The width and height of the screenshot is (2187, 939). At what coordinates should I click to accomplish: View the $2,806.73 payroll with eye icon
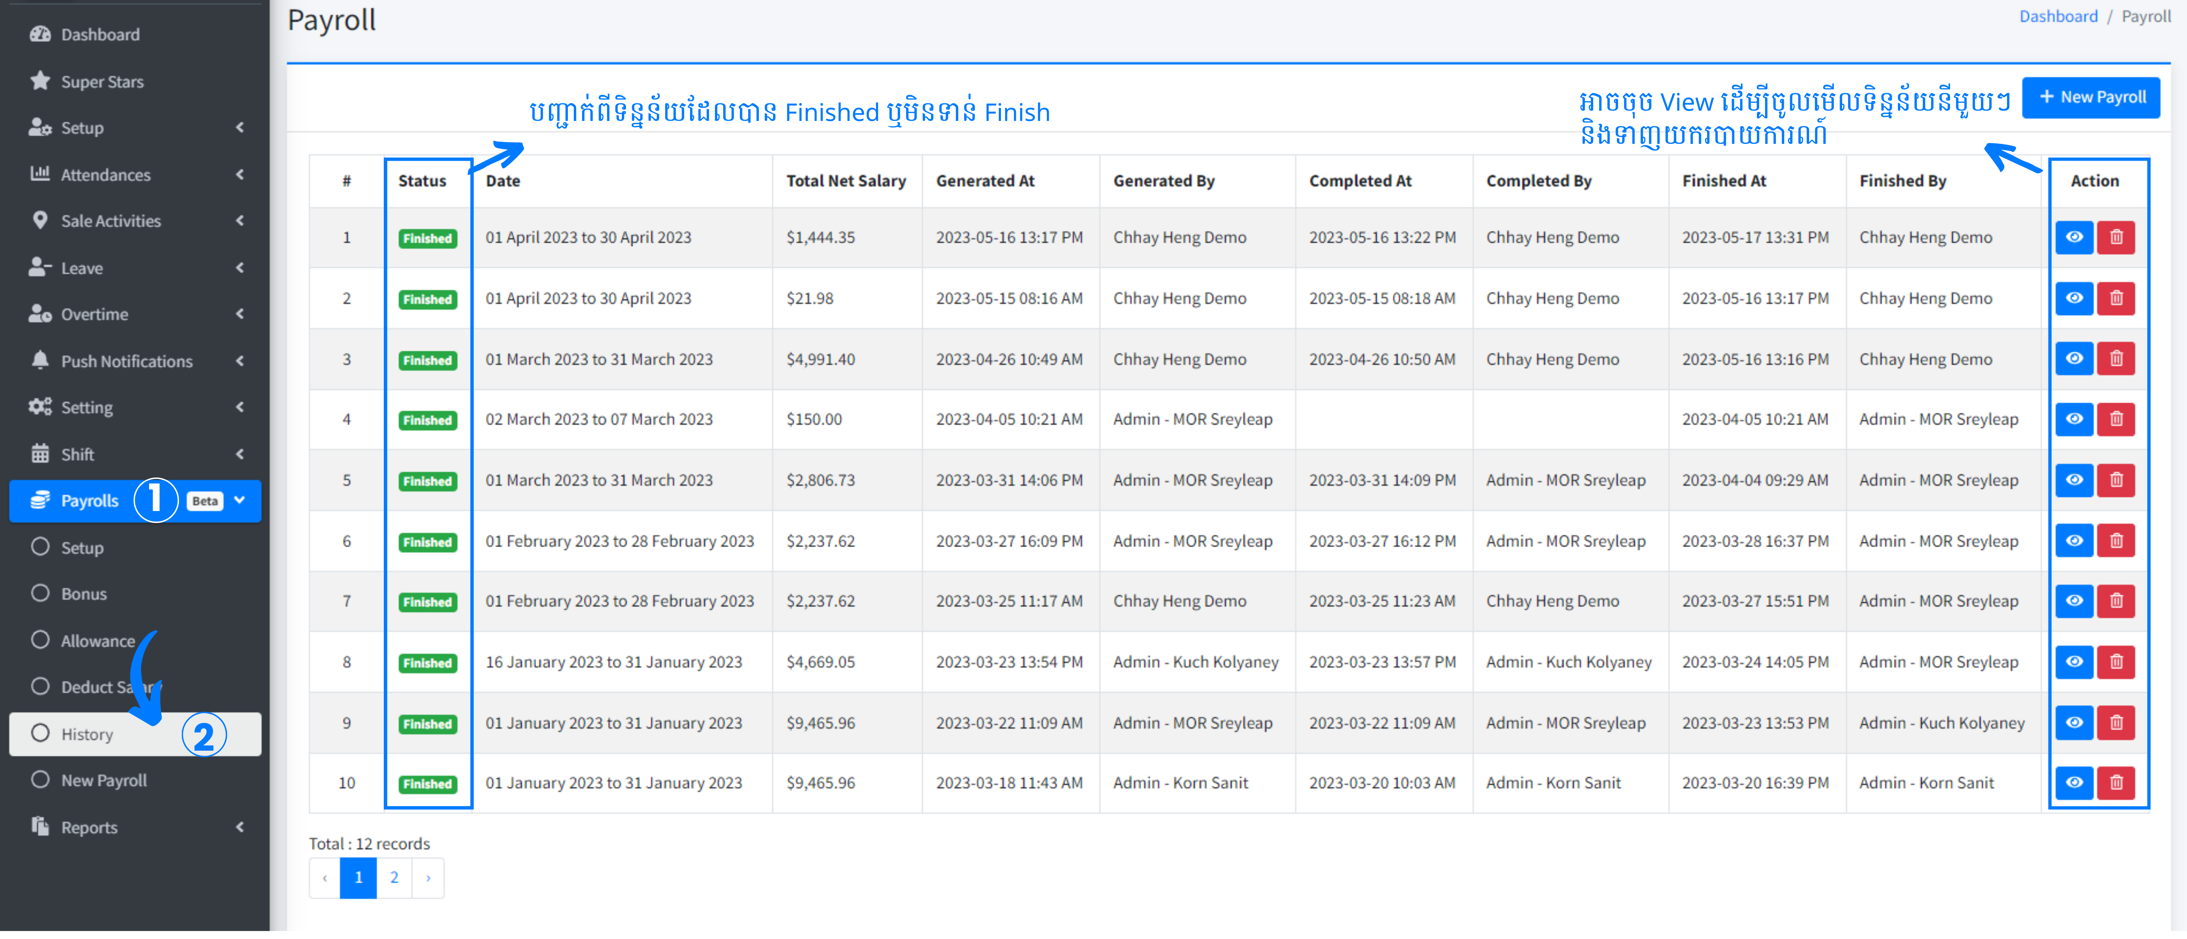pyautogui.click(x=2074, y=481)
